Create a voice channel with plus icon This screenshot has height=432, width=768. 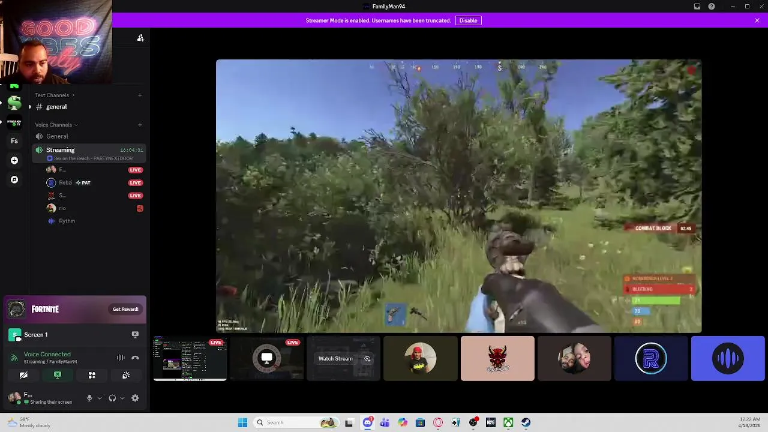[140, 125]
